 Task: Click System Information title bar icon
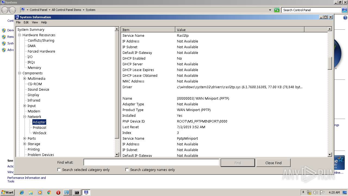point(17,17)
